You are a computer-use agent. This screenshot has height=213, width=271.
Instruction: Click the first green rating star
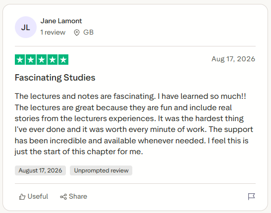(x=20, y=59)
